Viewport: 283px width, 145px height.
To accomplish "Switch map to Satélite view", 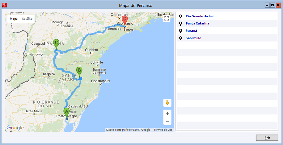I will 27,19.
